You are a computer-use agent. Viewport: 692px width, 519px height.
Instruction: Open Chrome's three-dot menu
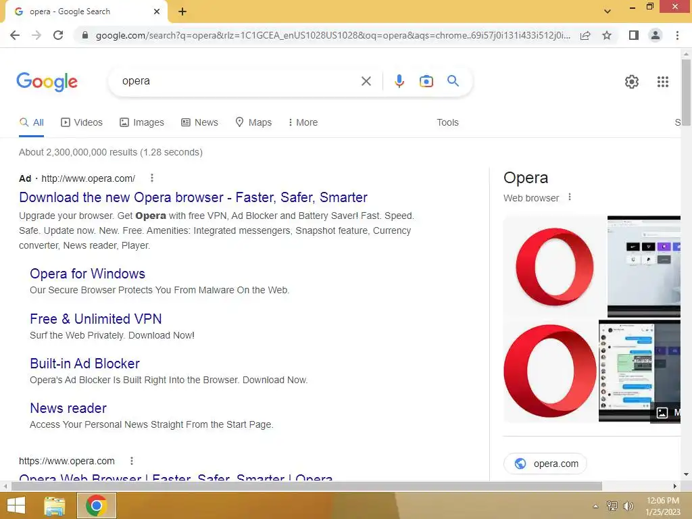[677, 35]
